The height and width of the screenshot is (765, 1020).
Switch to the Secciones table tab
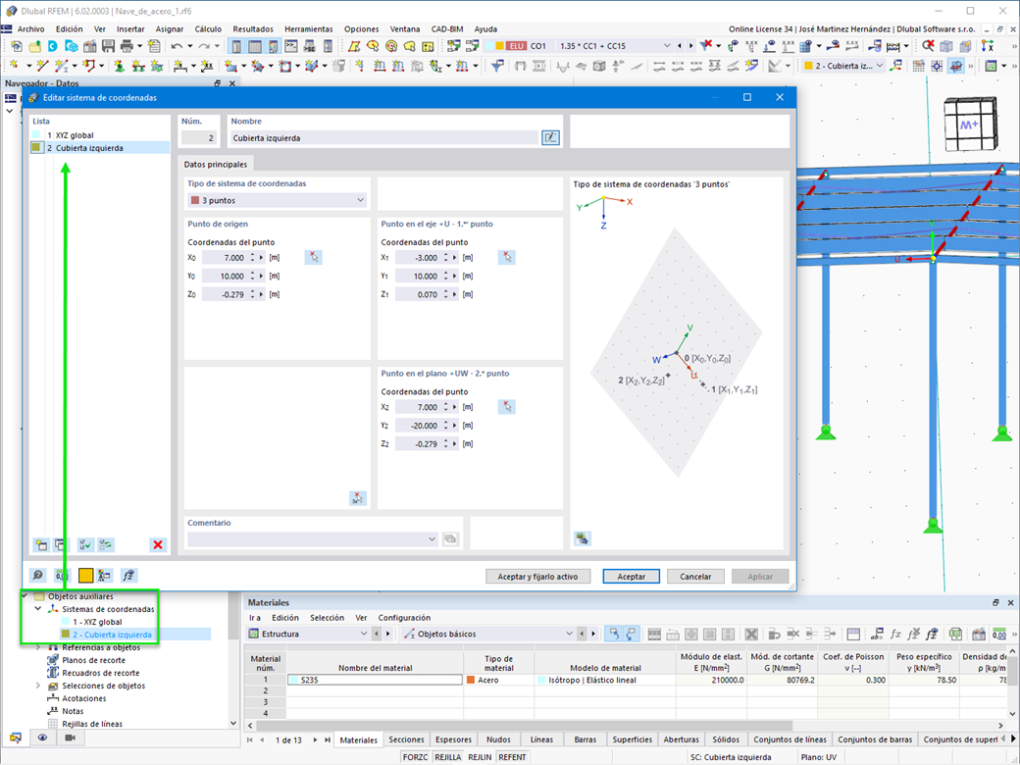click(406, 739)
